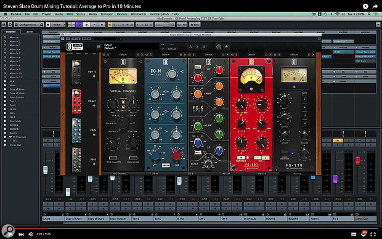
Task: Remove module in slot C with X
Action: (227, 55)
